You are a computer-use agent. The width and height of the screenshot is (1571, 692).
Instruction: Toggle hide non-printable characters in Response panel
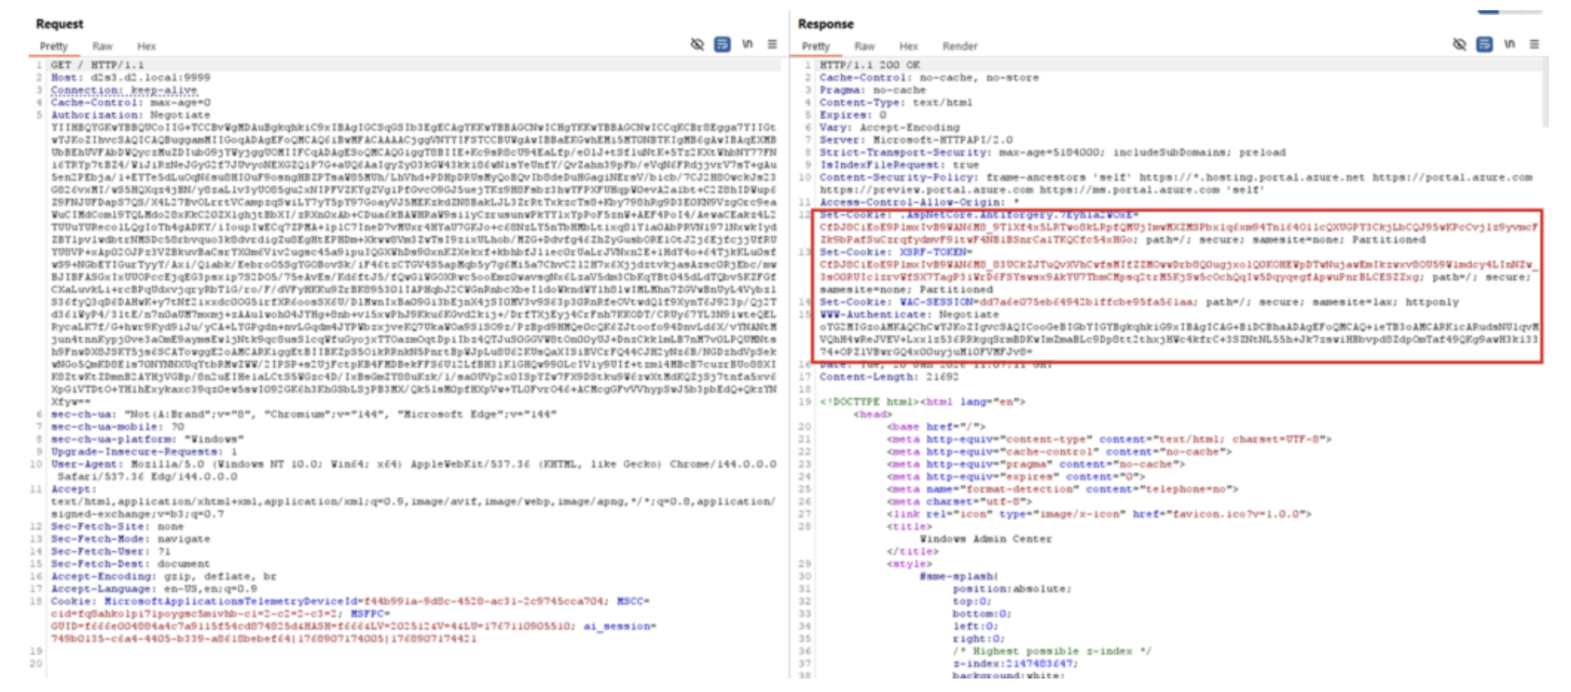click(x=1459, y=44)
